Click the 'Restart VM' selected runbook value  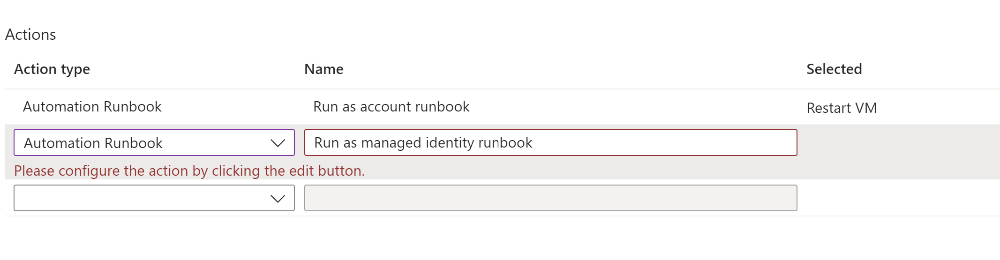(x=841, y=108)
